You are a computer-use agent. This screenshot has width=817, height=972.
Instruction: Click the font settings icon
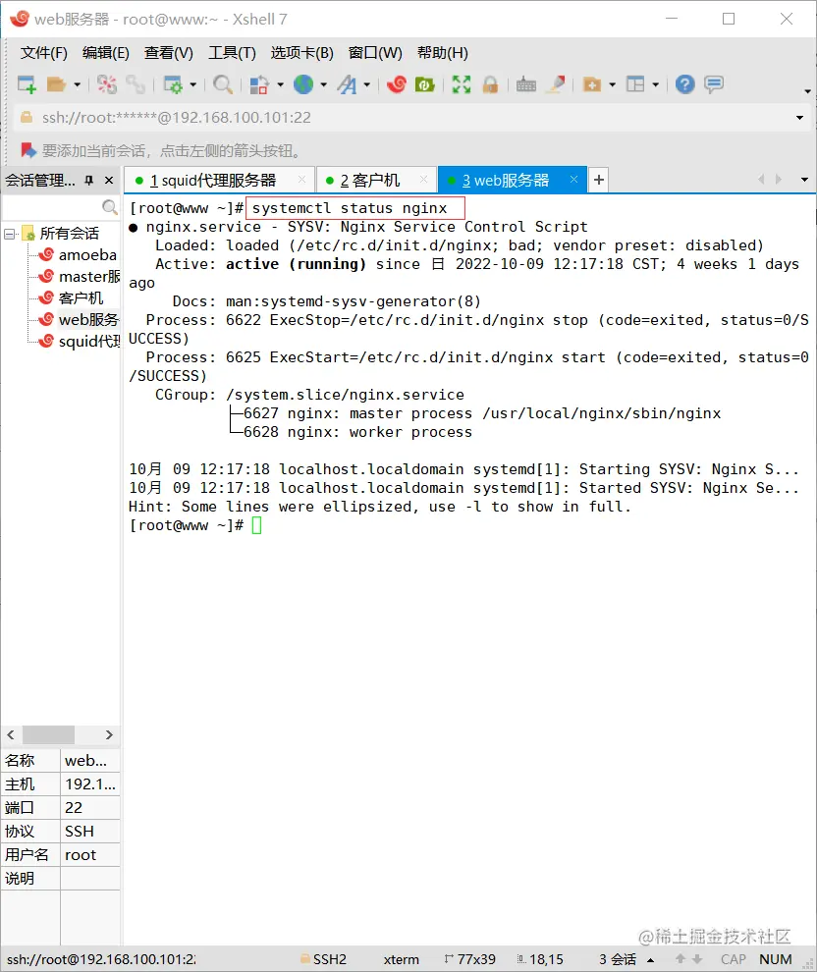coord(348,84)
